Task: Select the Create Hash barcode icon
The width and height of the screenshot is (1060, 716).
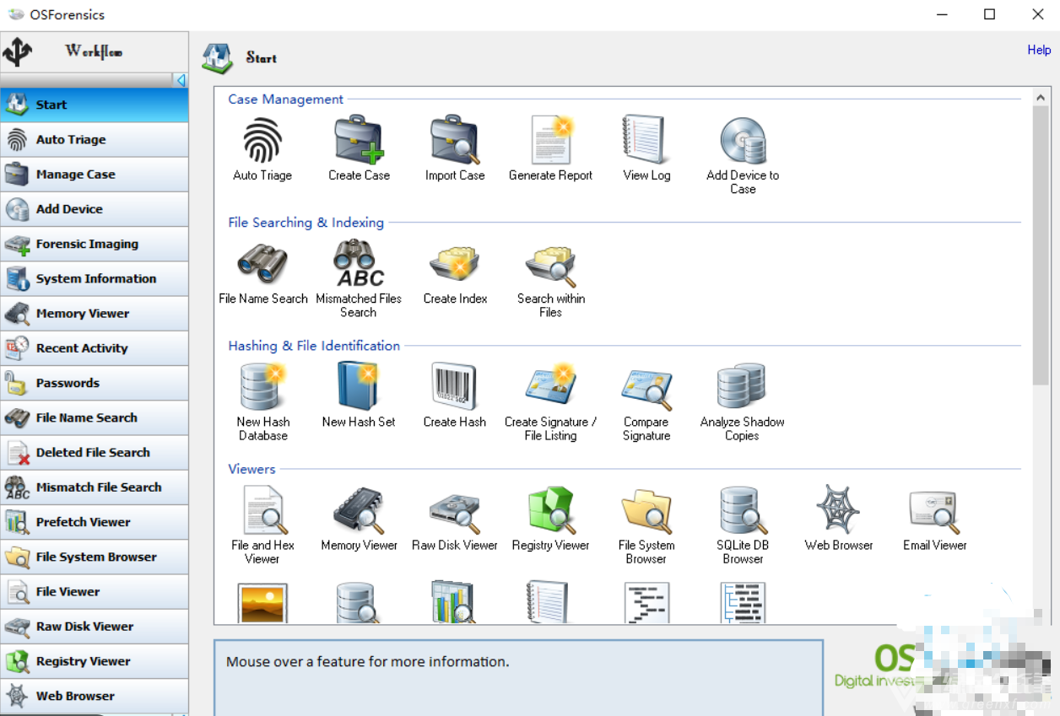Action: pyautogui.click(x=455, y=386)
